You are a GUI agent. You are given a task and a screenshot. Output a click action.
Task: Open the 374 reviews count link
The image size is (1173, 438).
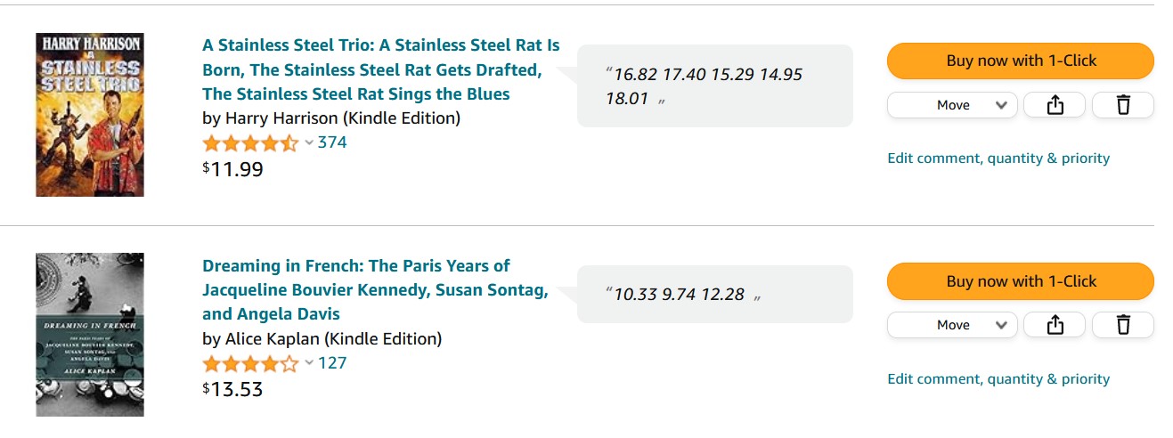(x=332, y=142)
